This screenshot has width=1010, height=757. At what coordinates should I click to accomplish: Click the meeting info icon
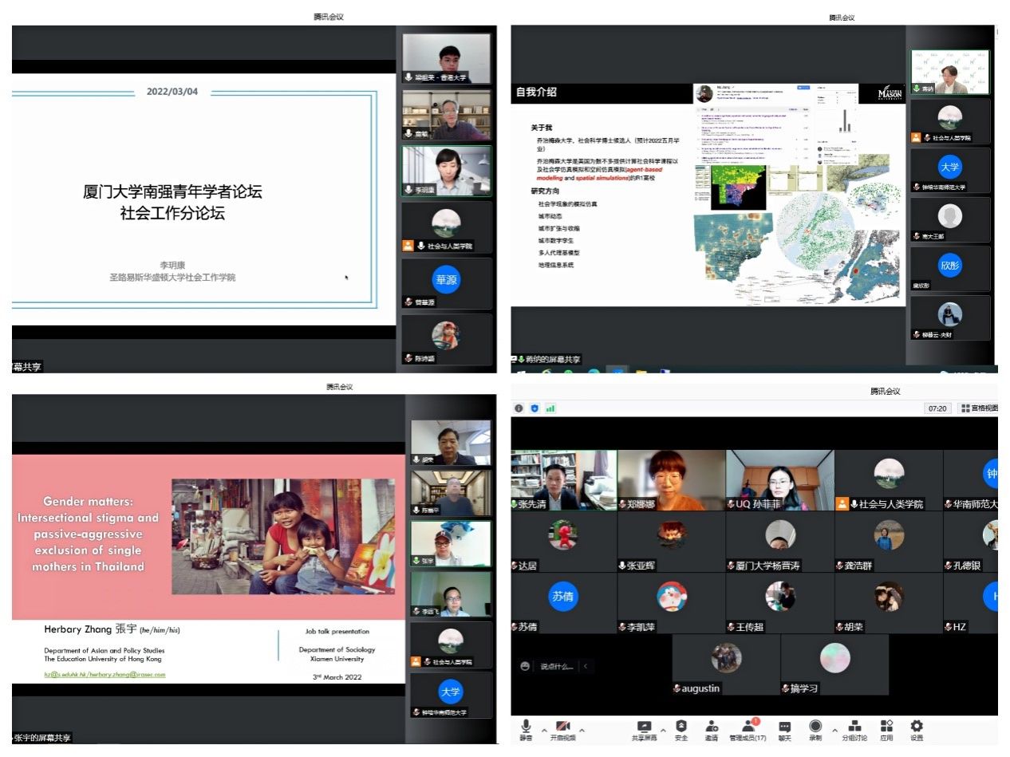(x=519, y=408)
